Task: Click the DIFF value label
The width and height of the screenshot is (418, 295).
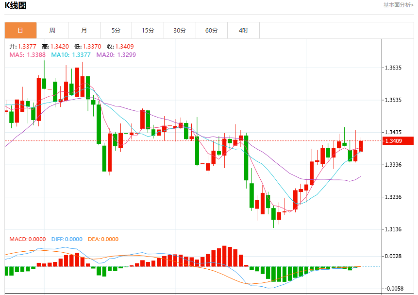Action: 67,239
